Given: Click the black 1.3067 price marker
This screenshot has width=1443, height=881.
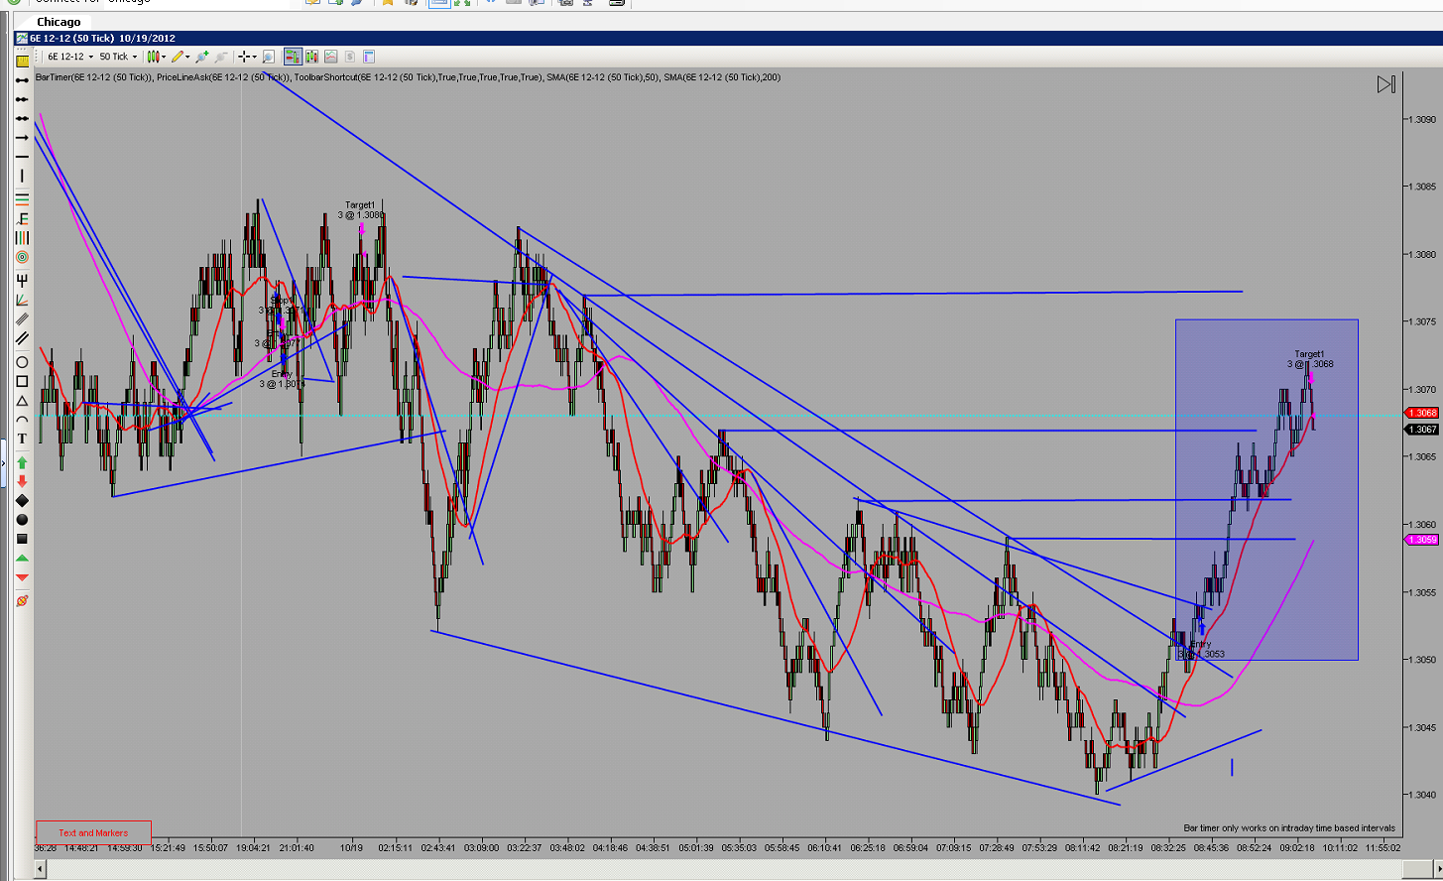Looking at the screenshot, I should [1422, 430].
